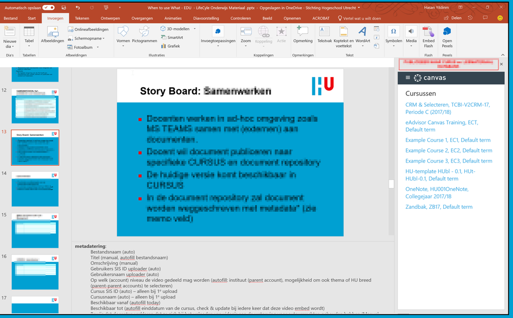Open the canvas hamburger menu
Screen dimensions: 513x318
point(408,78)
